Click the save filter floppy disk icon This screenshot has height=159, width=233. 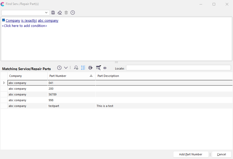(x=53, y=13)
